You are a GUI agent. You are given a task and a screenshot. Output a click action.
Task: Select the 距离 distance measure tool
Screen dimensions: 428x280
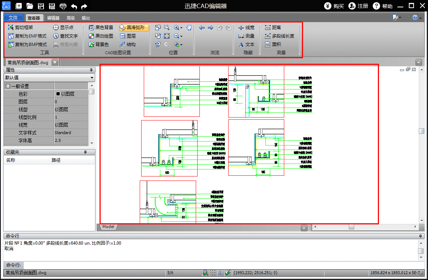273,27
